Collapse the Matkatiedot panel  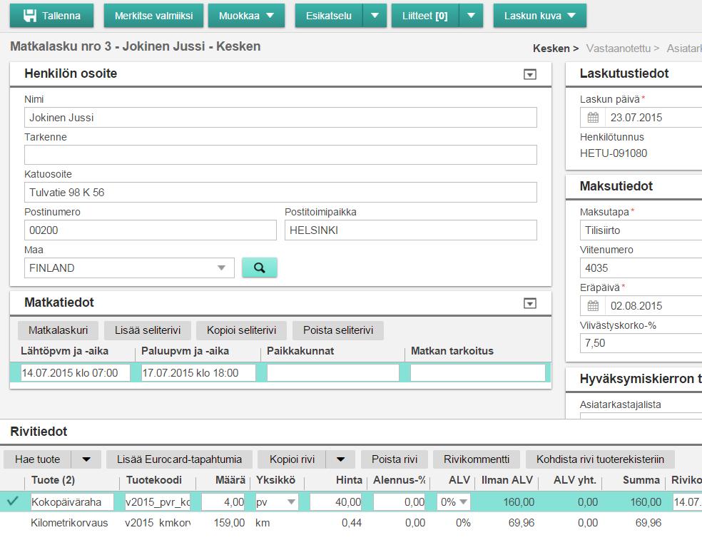click(x=530, y=304)
